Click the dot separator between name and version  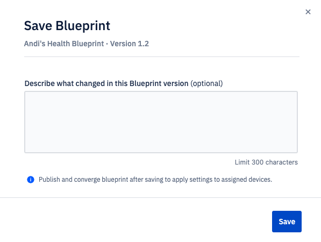[x=107, y=44]
